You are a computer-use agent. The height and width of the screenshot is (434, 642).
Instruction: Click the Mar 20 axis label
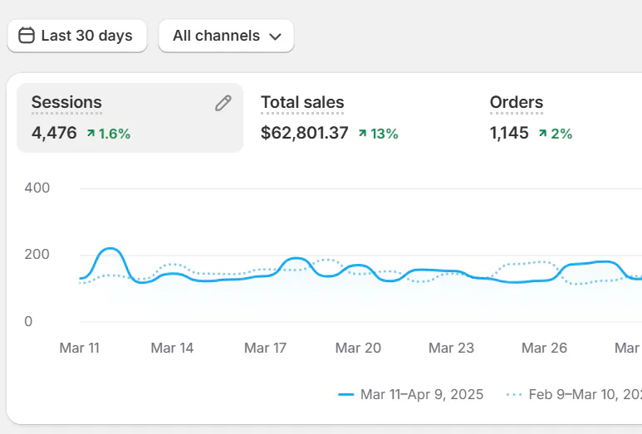coord(358,348)
